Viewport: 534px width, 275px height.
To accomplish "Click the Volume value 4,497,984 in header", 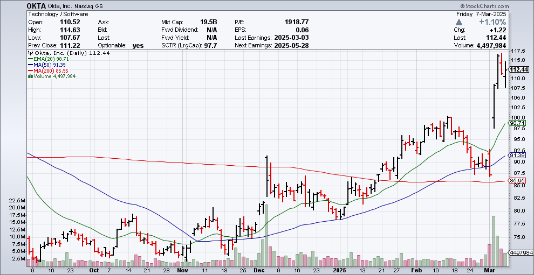I will [x=490, y=46].
